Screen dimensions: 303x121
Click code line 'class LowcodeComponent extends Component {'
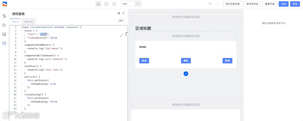[x=52, y=27]
